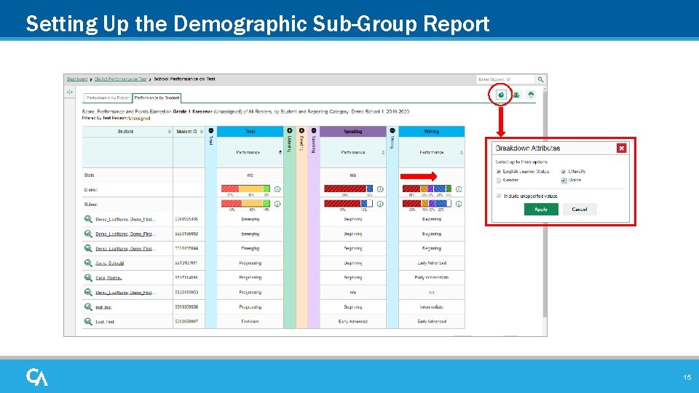Open student link test_test
699x393 pixels.
tap(103, 307)
